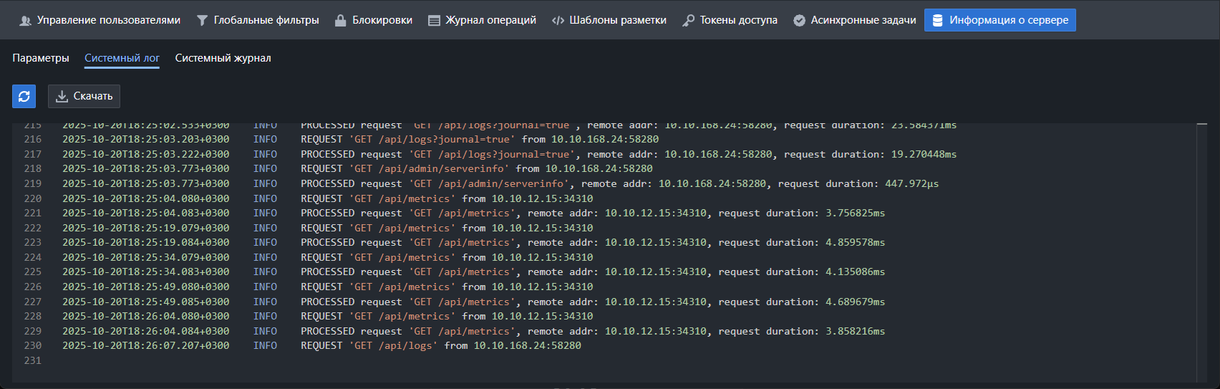Switch to the Параметры tab
The height and width of the screenshot is (389, 1220).
tap(41, 58)
